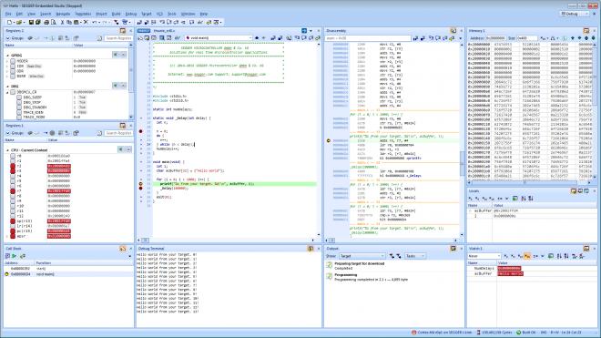This screenshot has width=601, height=338.
Task: Check the BSRR register checkbox
Action: click(x=13, y=76)
